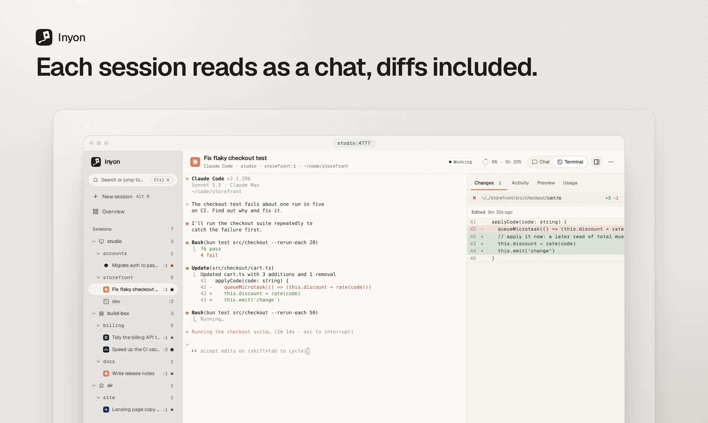Open the Overview page
This screenshot has height=423, width=708.
coord(133,211)
